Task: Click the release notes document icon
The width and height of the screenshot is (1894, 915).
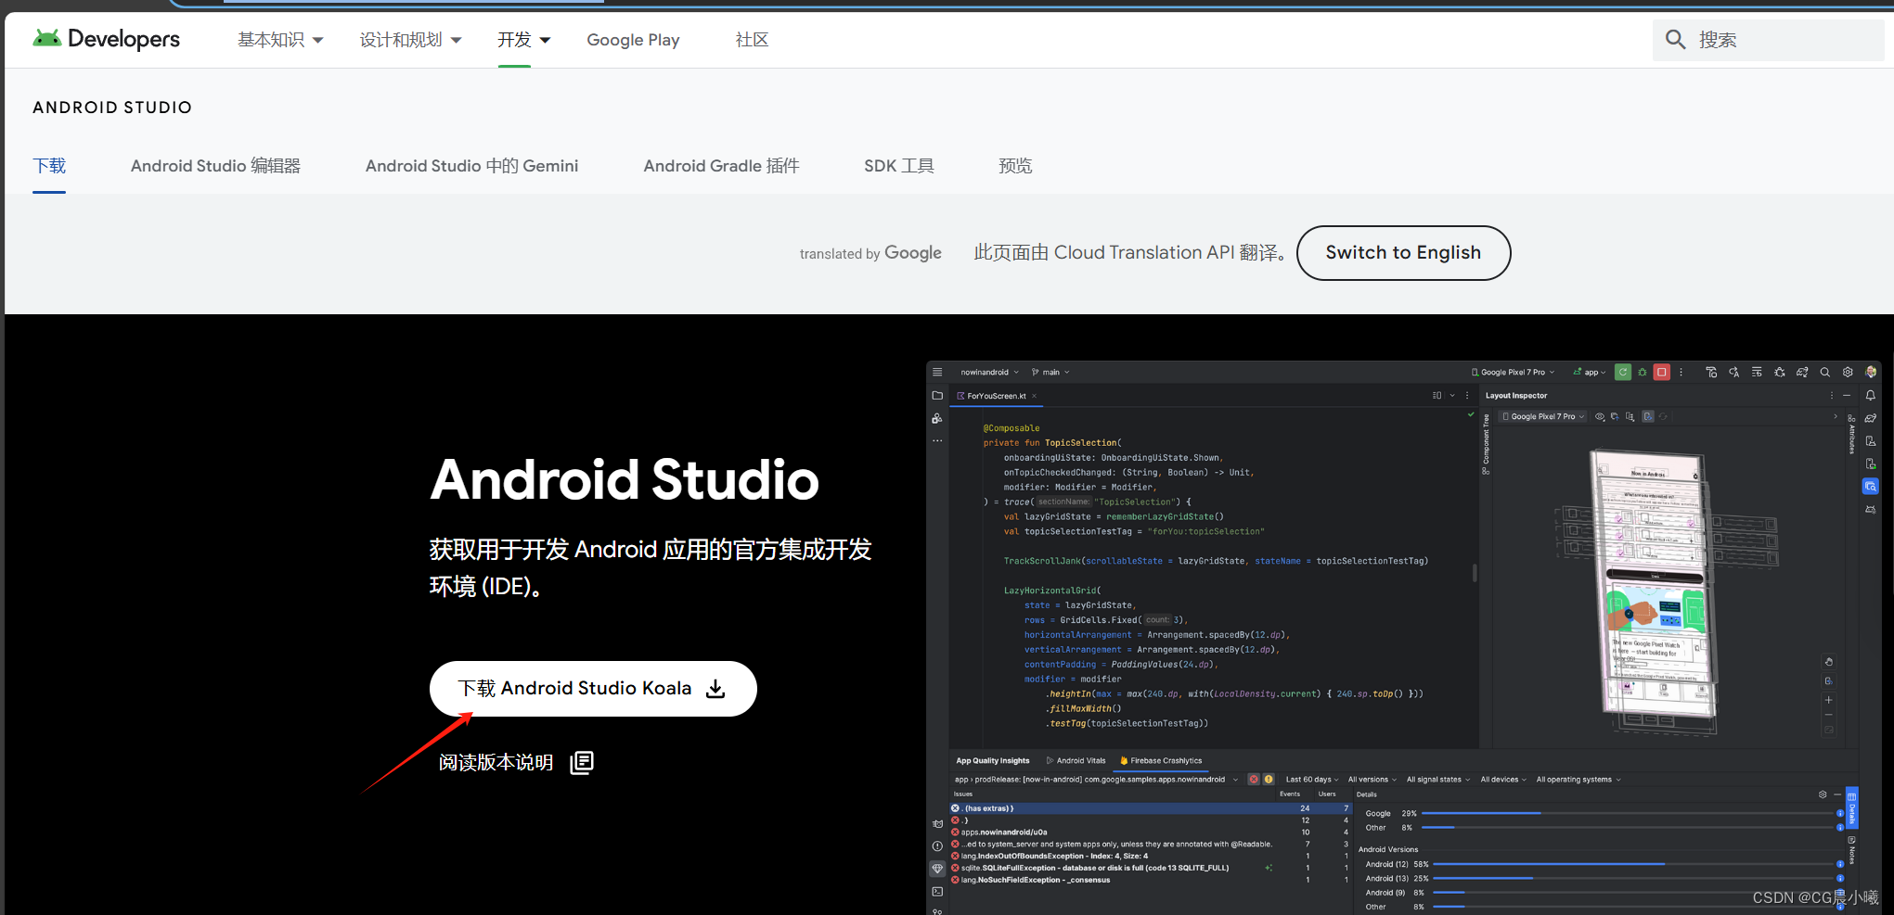Action: click(x=582, y=762)
